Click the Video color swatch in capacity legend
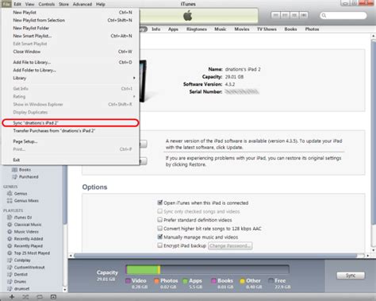 129,280
